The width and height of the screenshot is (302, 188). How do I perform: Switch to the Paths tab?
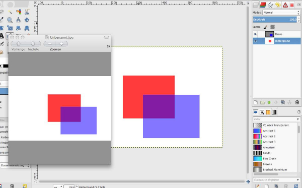(x=270, y=5)
